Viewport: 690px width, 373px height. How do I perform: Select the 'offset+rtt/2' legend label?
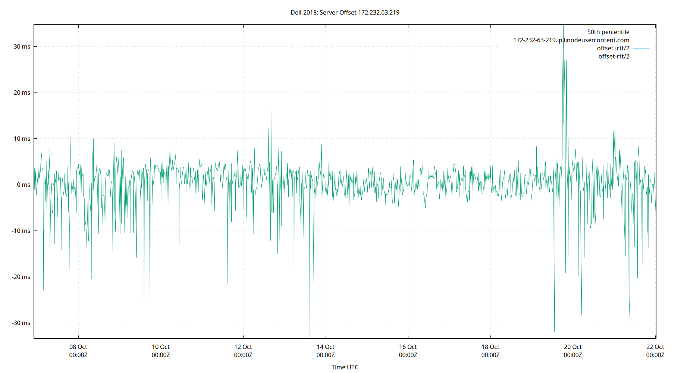coord(613,48)
